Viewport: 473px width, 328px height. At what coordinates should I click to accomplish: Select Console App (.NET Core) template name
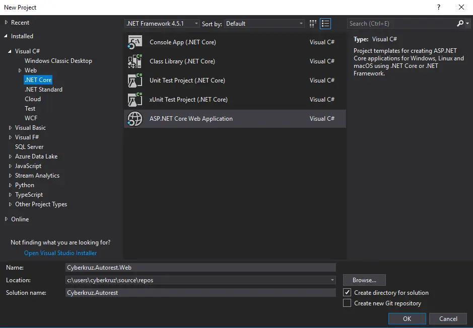(183, 42)
